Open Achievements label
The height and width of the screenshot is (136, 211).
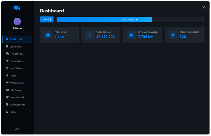pos(17,105)
